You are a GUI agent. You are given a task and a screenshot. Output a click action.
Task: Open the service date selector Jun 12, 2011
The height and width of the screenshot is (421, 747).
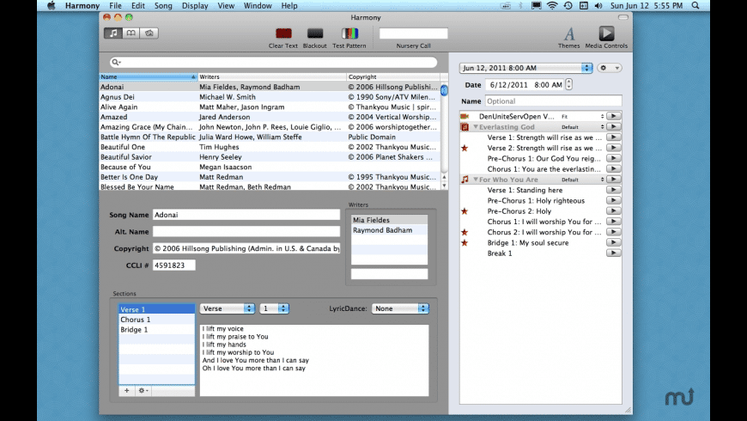click(x=526, y=68)
